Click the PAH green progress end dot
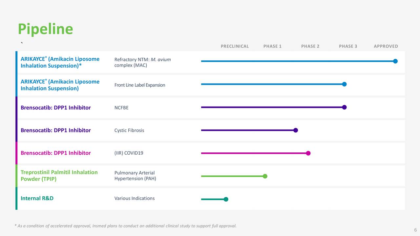420x236 pixels. coord(265,176)
